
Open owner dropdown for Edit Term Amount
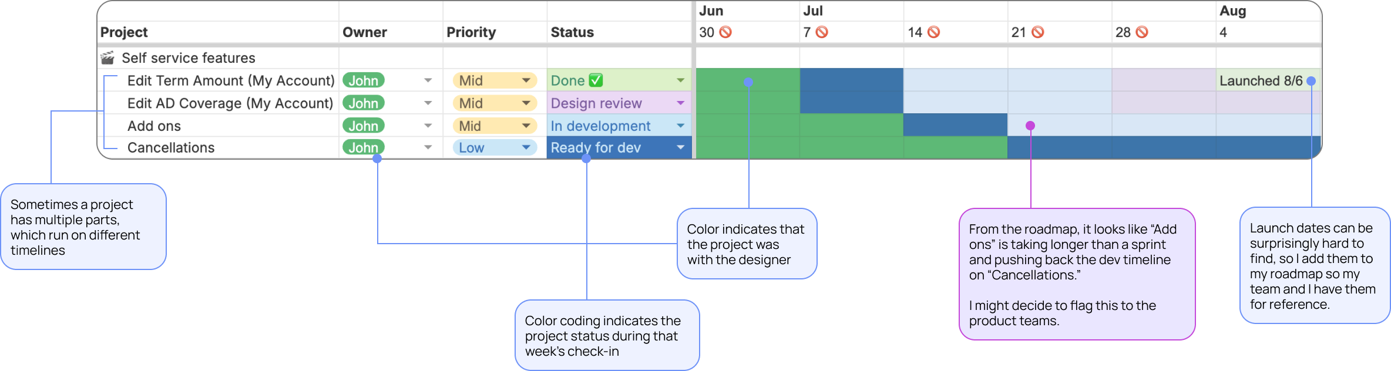point(428,80)
